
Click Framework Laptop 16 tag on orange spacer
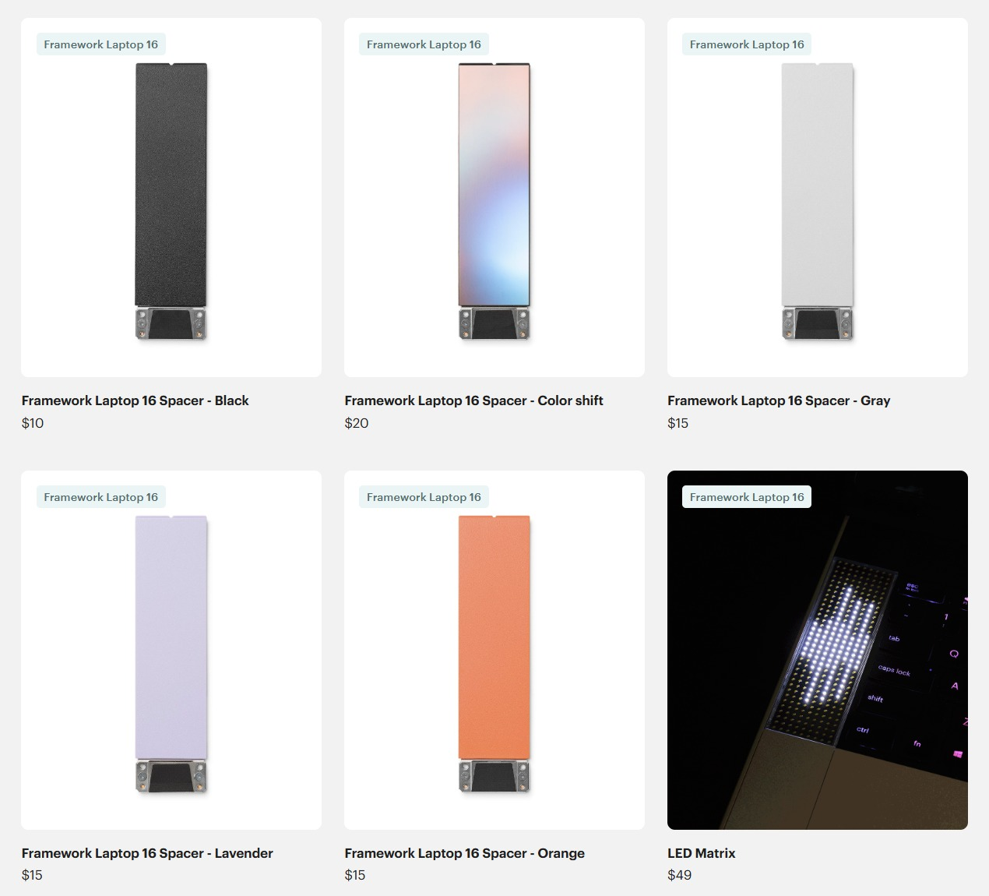click(x=424, y=497)
